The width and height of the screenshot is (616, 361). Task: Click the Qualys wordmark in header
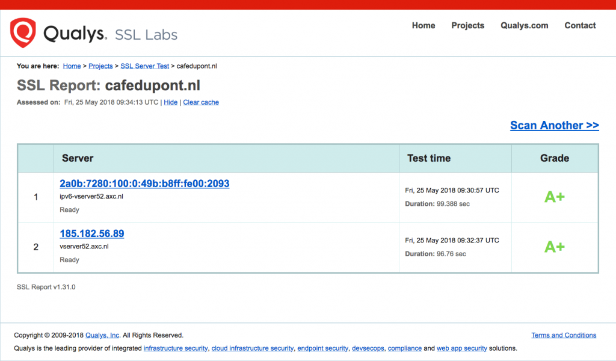click(x=75, y=34)
